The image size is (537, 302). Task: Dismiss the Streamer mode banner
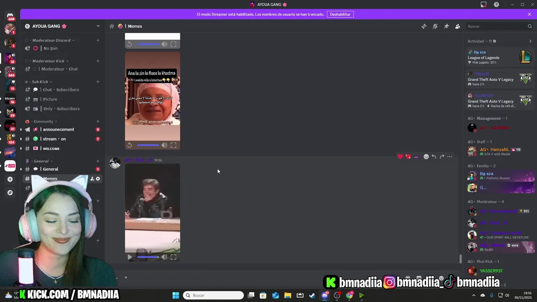pos(529,14)
